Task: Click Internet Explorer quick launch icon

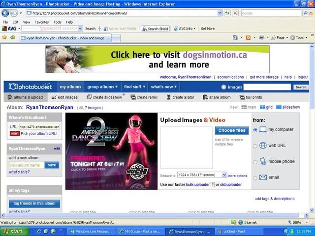Action: point(39,232)
